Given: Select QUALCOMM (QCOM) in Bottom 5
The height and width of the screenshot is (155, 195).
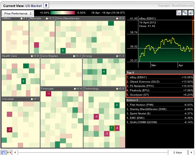Looking at the screenshot, I should (160, 122).
